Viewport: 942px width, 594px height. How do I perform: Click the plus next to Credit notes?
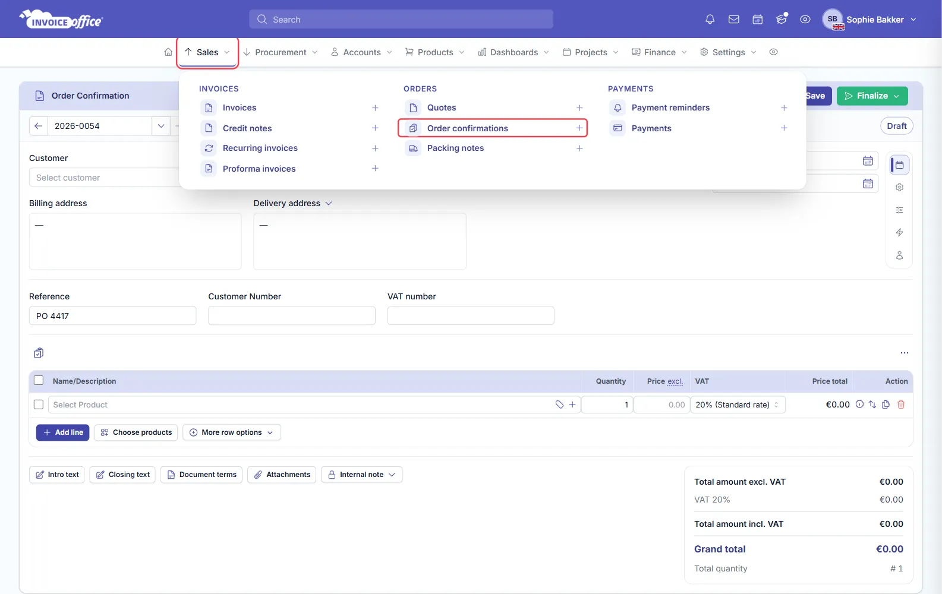click(x=375, y=128)
